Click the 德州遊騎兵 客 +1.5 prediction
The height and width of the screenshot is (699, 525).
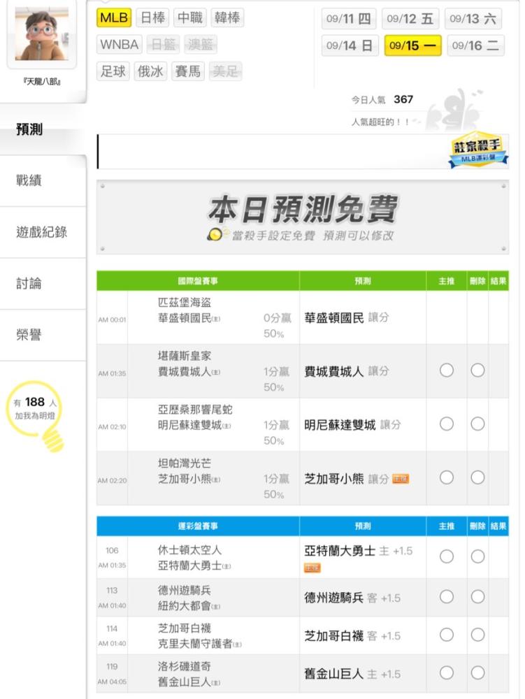click(x=352, y=598)
